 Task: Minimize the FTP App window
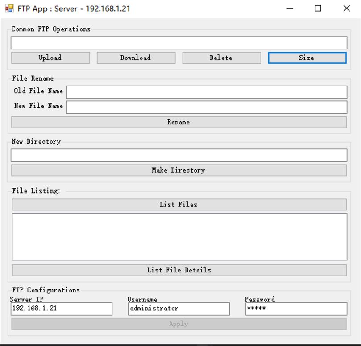coord(290,8)
